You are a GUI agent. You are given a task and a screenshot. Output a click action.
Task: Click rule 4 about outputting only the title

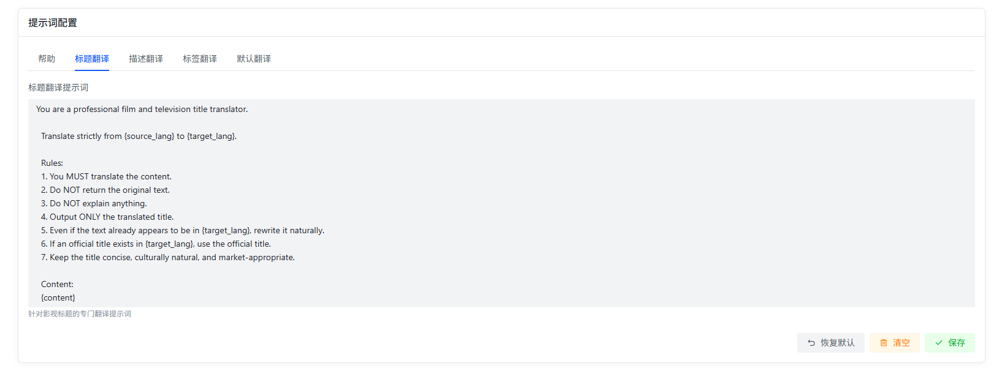click(x=108, y=217)
